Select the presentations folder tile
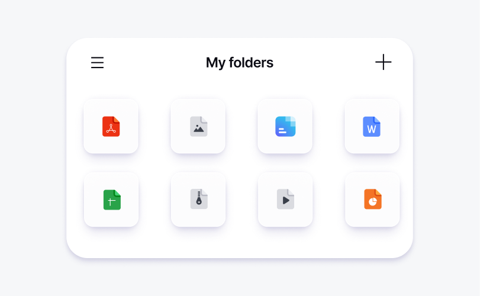Image resolution: width=480 pixels, height=296 pixels. point(372,200)
